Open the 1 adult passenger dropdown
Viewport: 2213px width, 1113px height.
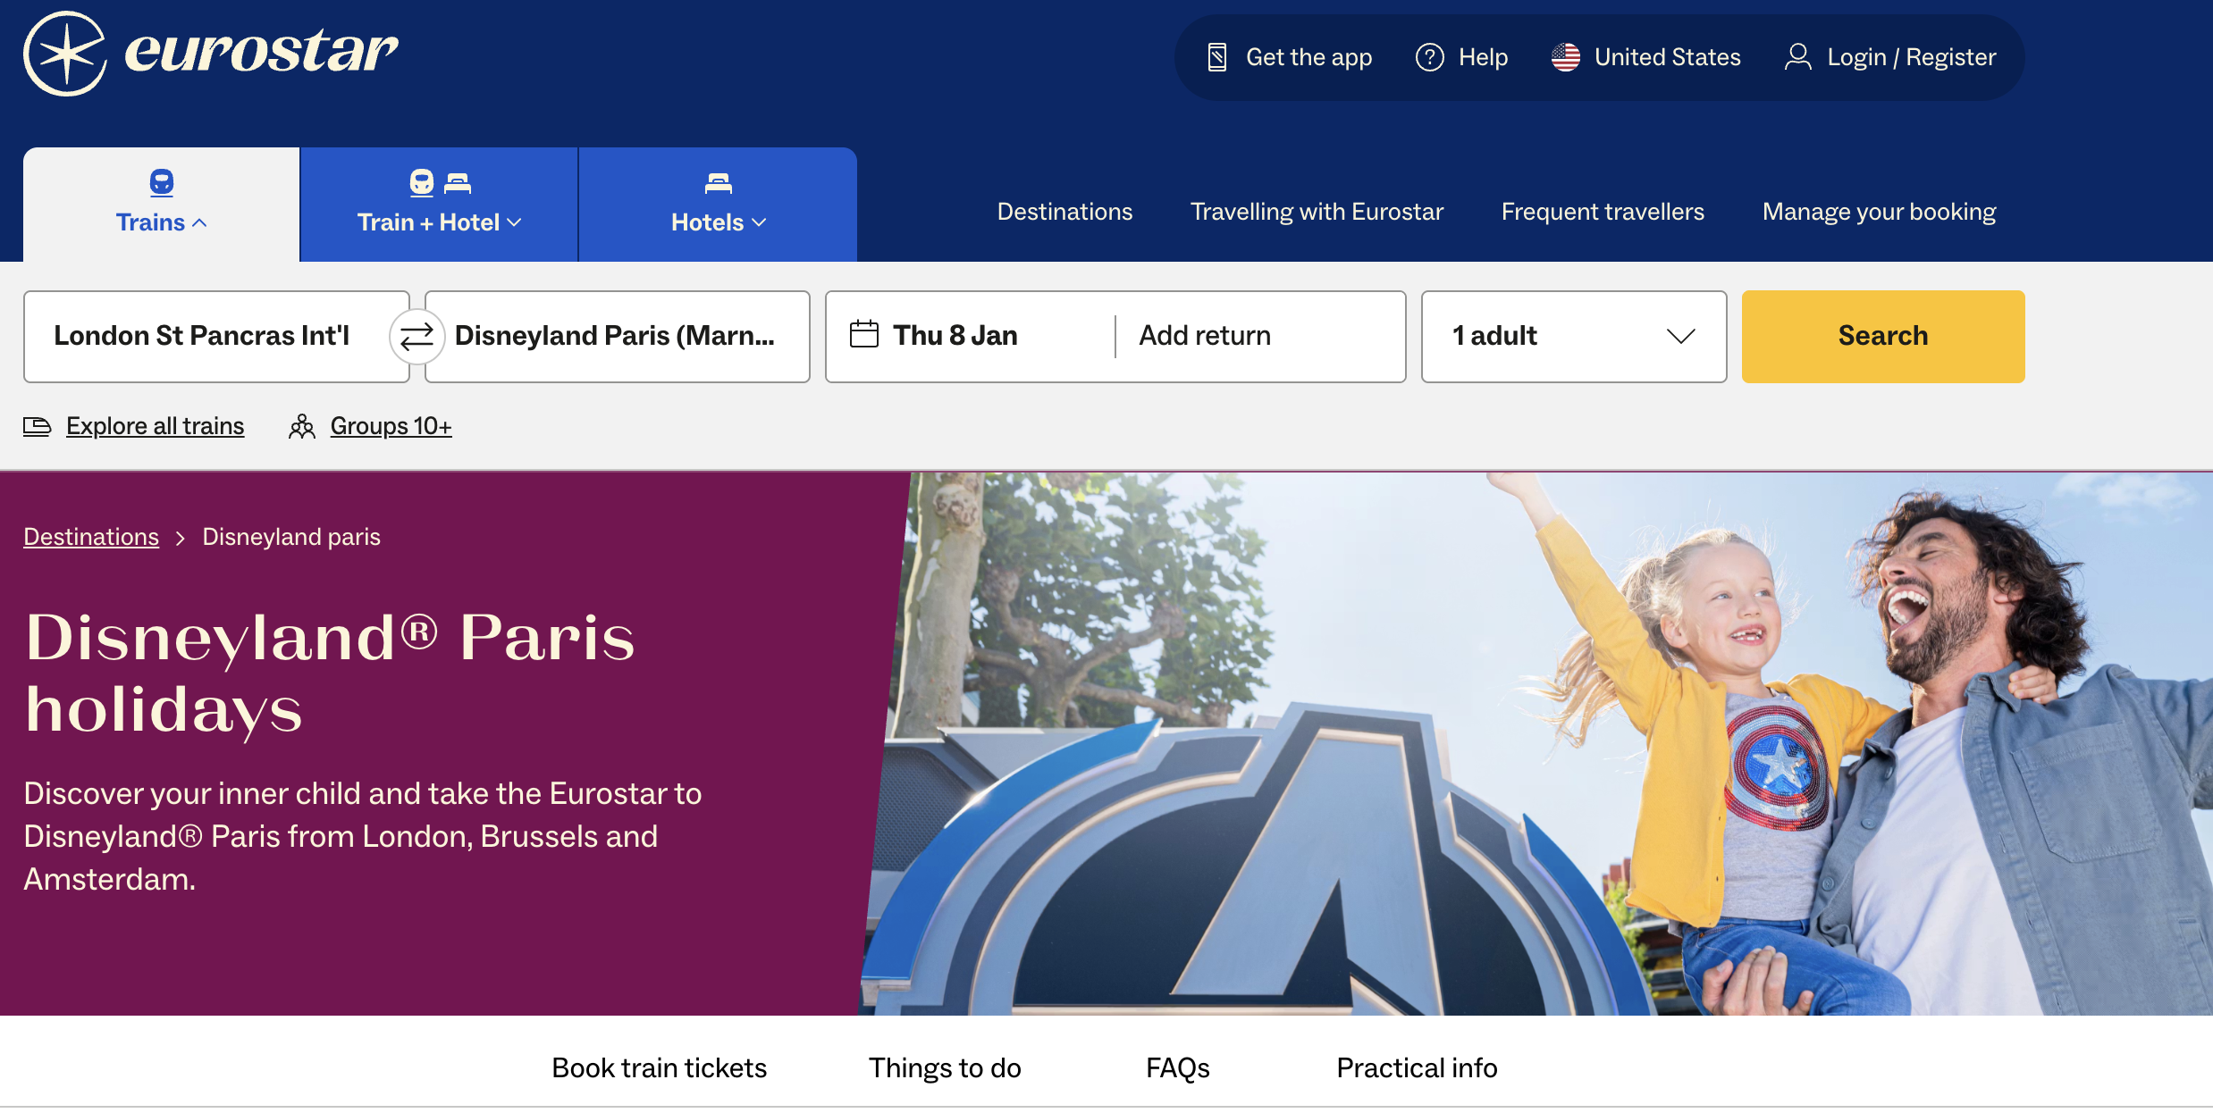click(x=1573, y=336)
